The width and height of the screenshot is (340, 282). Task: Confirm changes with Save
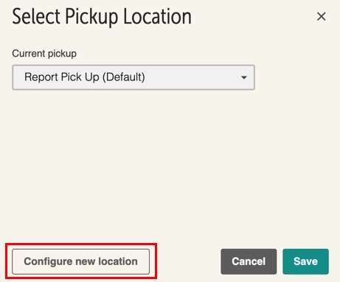[x=305, y=261]
